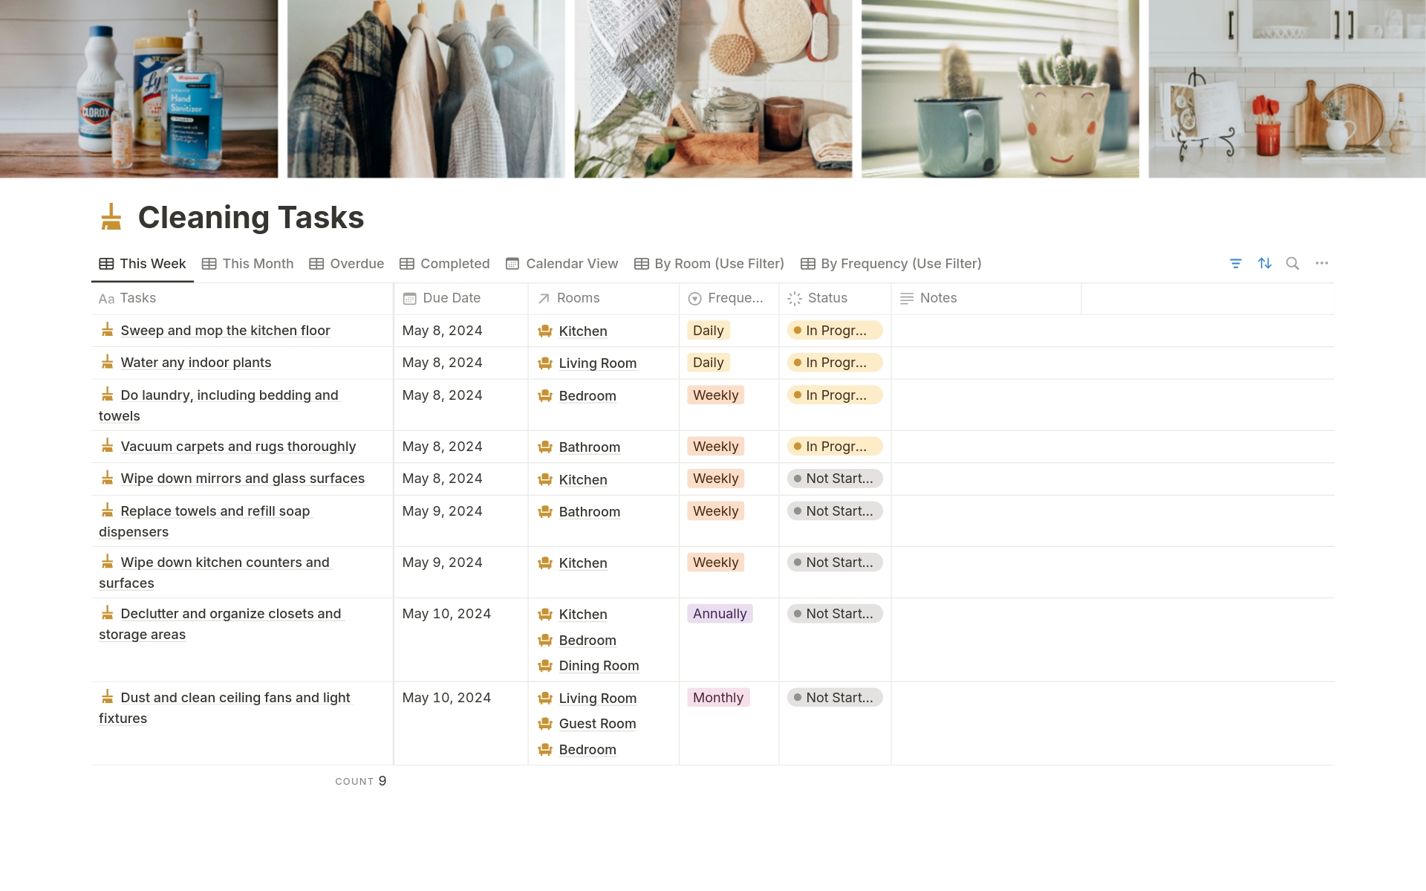
Task: Click the arrow icon on Rooms column header
Action: 544,299
